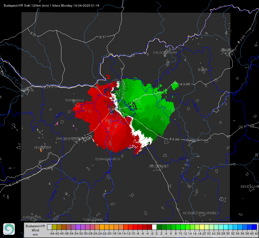Select the olive -64 m/s legend swatch
Image resolution: width=259 pixels, height=238 pixels.
54,227
